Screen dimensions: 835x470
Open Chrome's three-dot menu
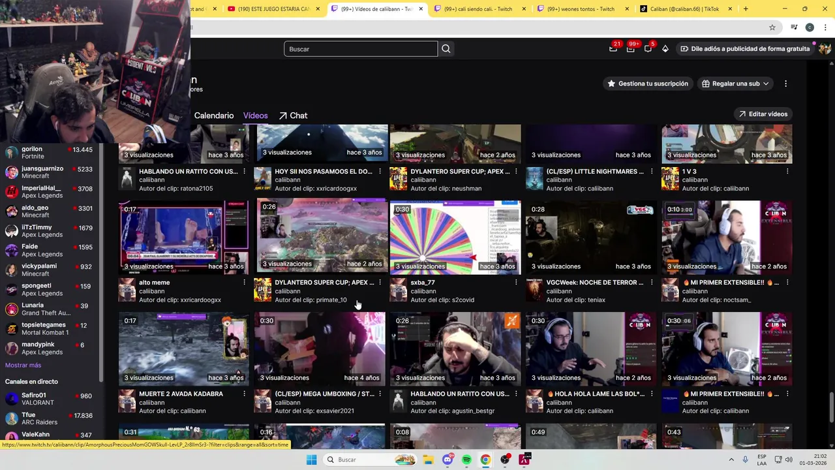(x=826, y=27)
